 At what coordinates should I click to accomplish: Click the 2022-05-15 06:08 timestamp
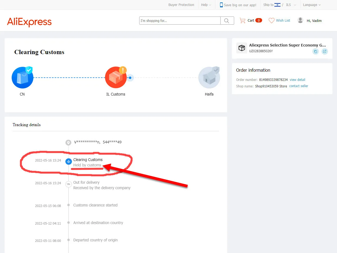[x=48, y=206]
